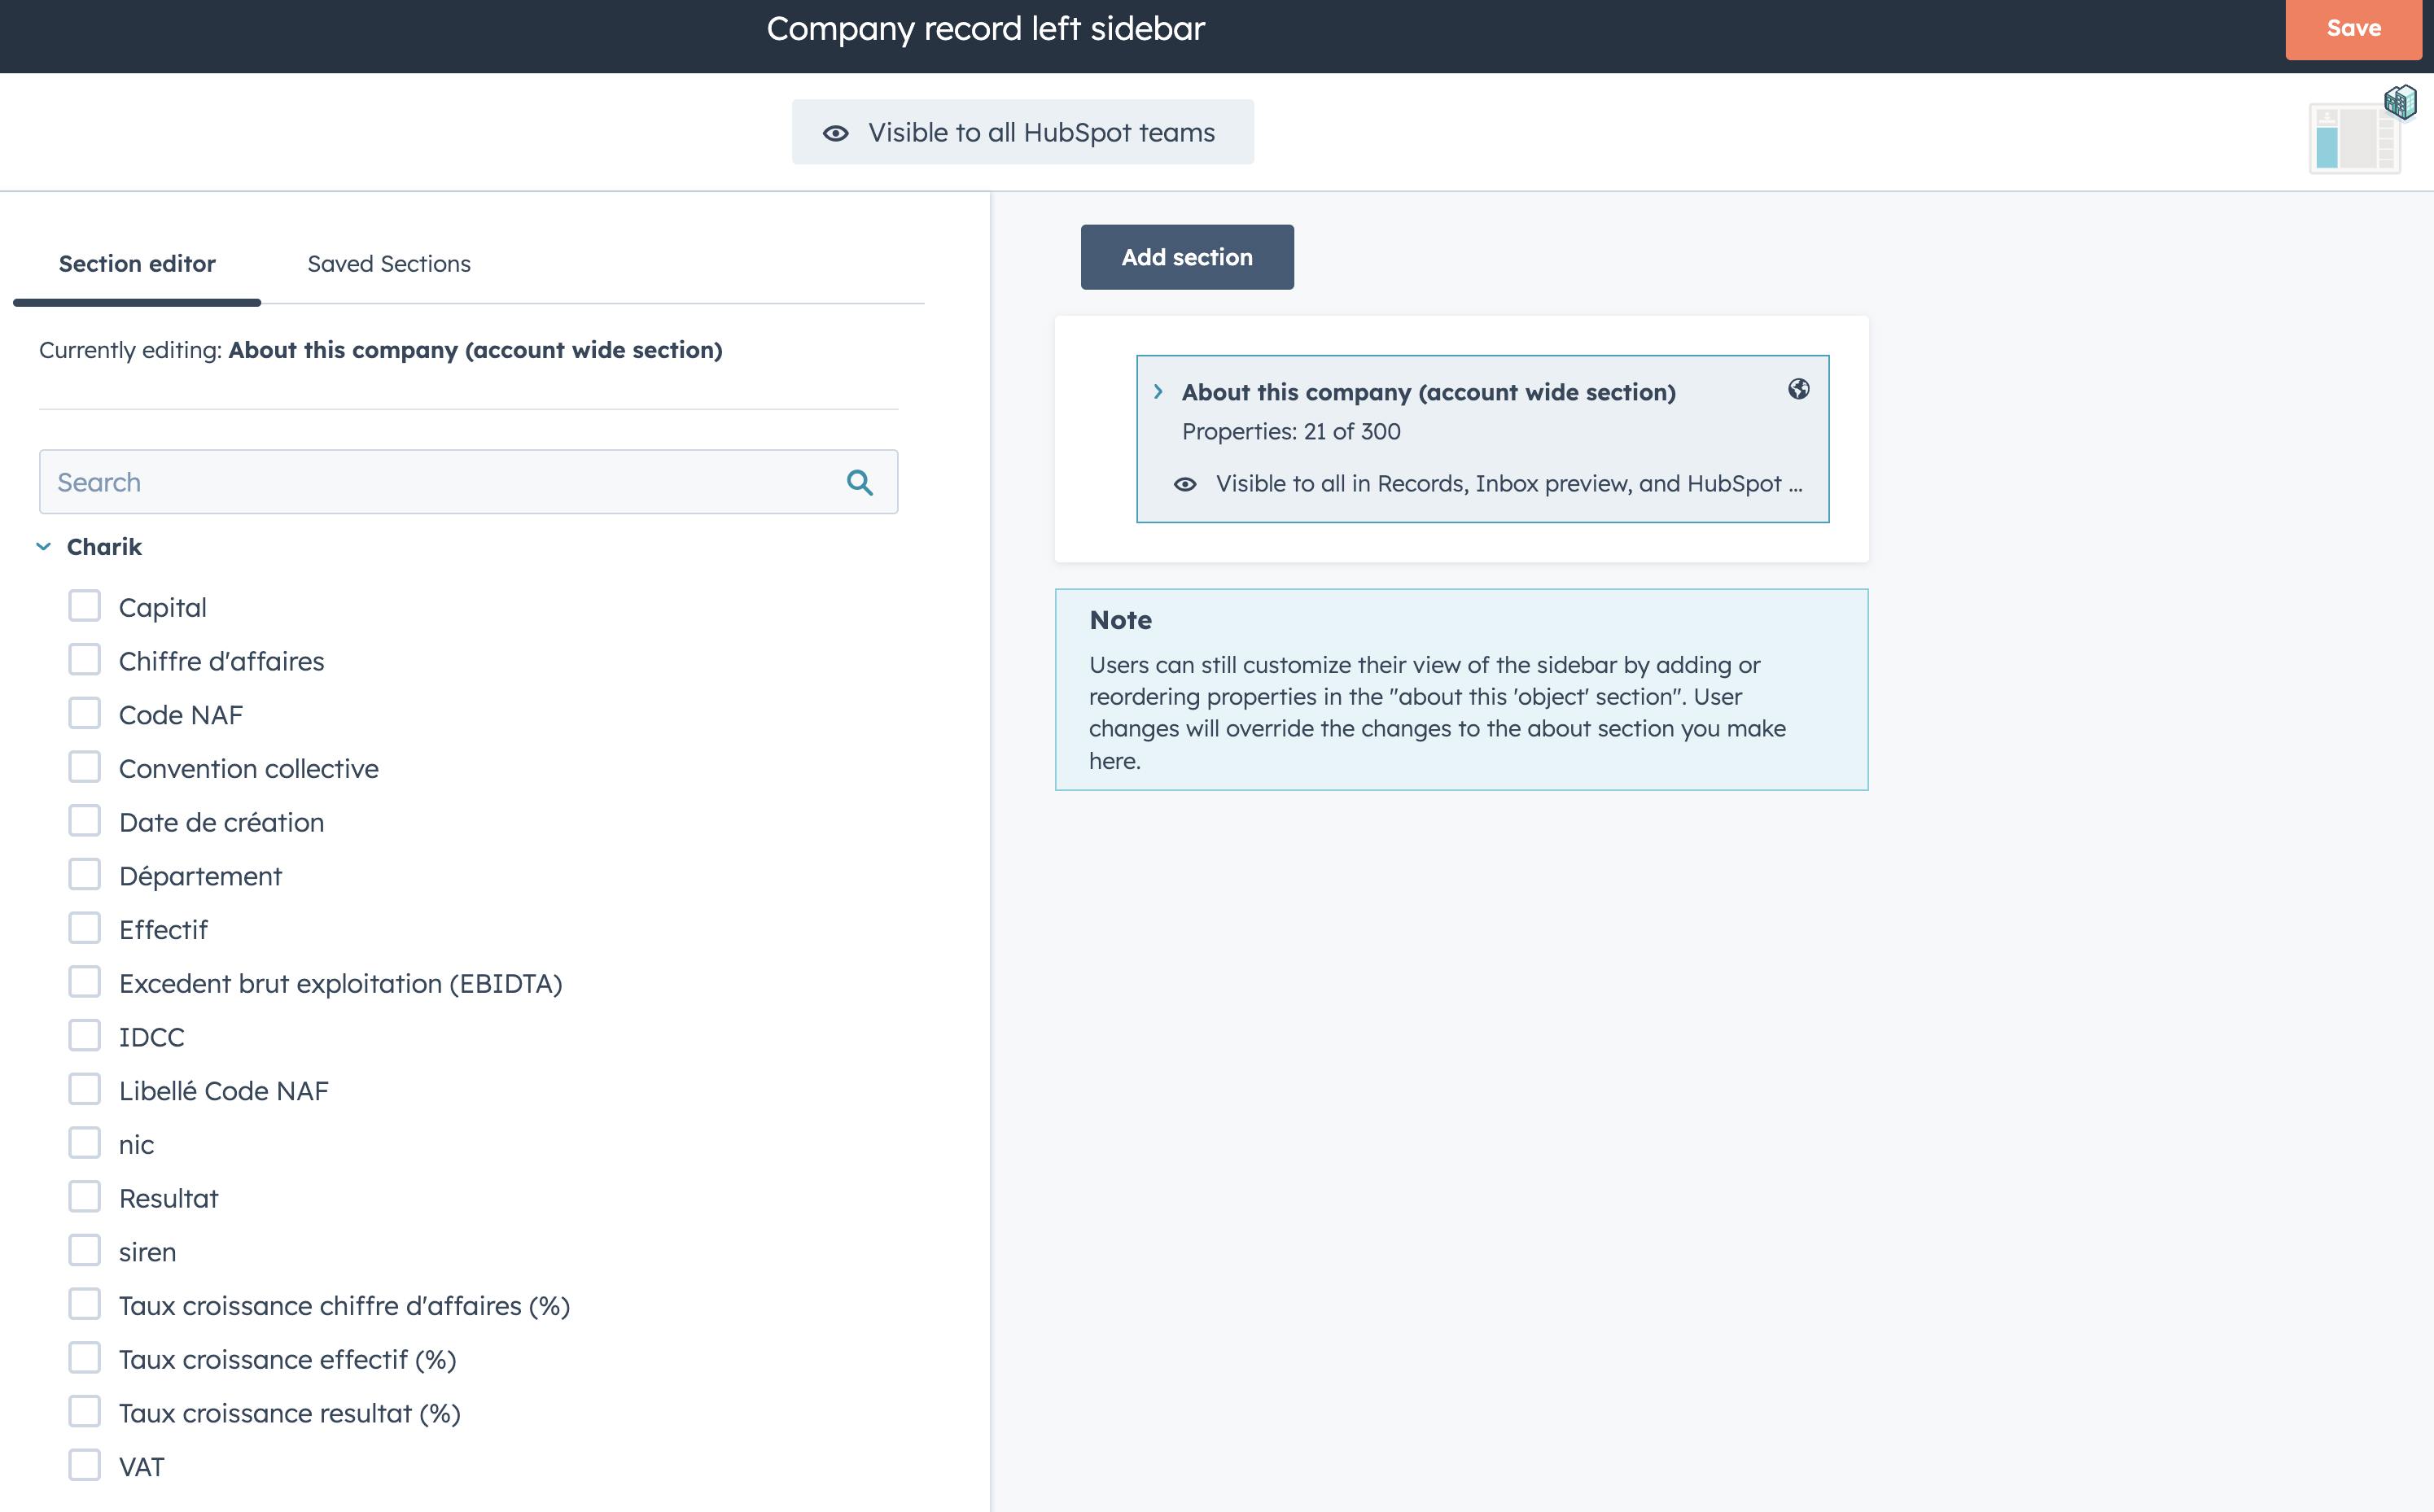
Task: Check the Capital property
Action: (x=85, y=606)
